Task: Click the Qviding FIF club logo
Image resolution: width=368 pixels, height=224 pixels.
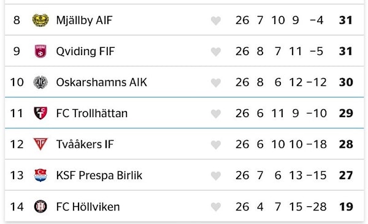Action: (40, 51)
